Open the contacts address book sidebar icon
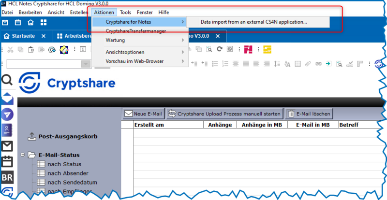 point(7,129)
